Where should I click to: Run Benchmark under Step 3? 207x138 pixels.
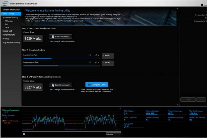pyautogui.click(x=60, y=85)
